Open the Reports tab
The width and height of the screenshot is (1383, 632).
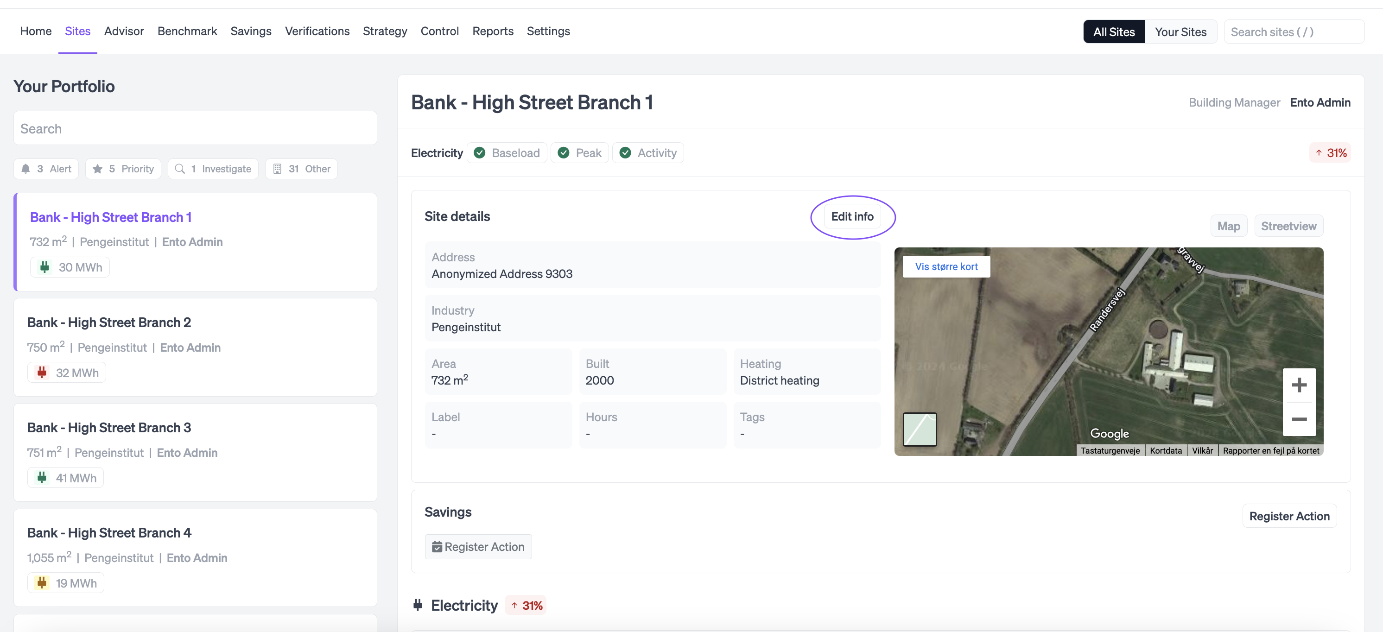pyautogui.click(x=493, y=31)
